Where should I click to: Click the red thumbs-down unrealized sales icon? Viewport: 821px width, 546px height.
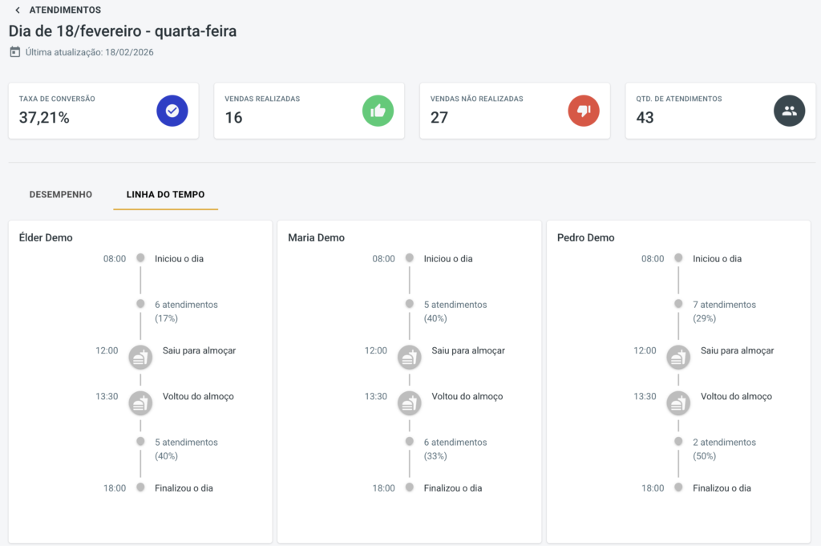tap(584, 111)
